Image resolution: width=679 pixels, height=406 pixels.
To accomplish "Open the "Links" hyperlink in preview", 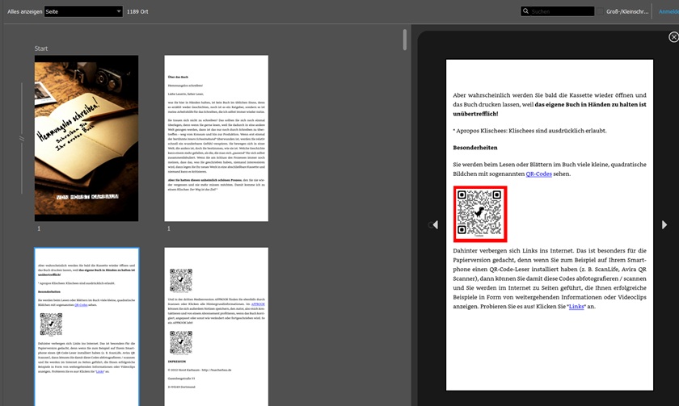I will click(576, 307).
